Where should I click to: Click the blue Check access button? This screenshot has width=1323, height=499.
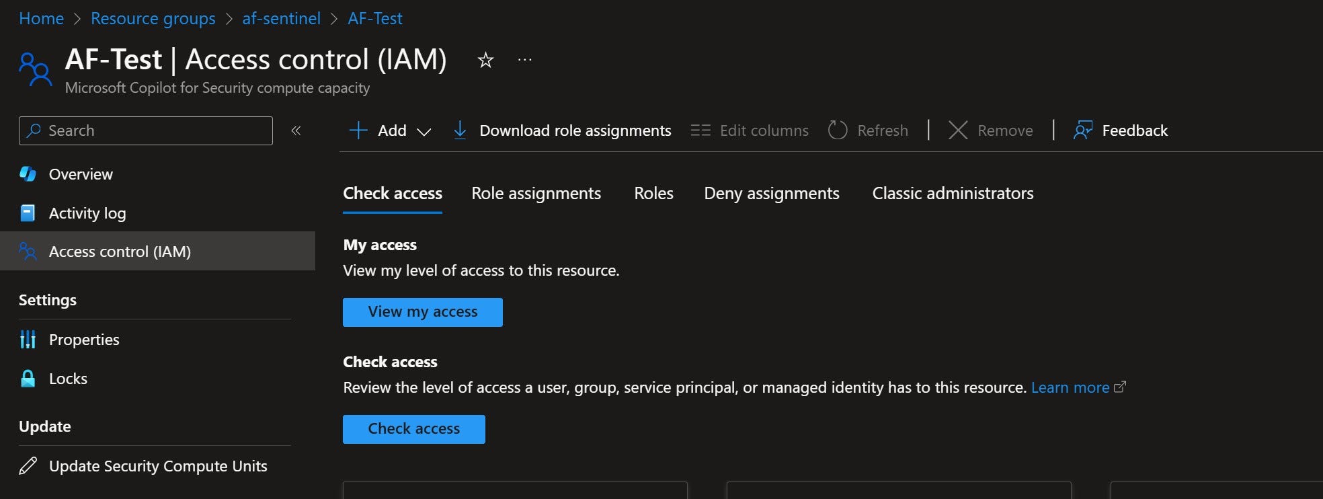pyautogui.click(x=414, y=429)
